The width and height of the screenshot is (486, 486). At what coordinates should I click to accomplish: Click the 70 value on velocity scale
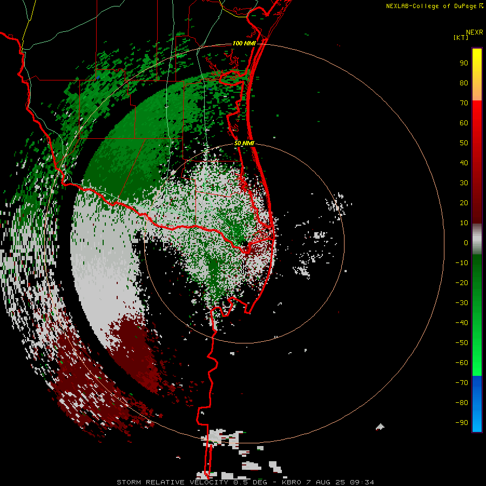464,103
